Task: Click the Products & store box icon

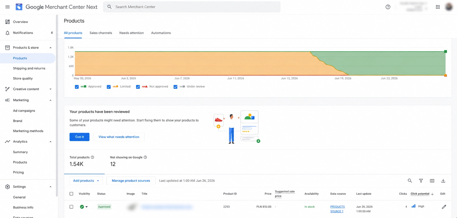Action: pos(8,48)
